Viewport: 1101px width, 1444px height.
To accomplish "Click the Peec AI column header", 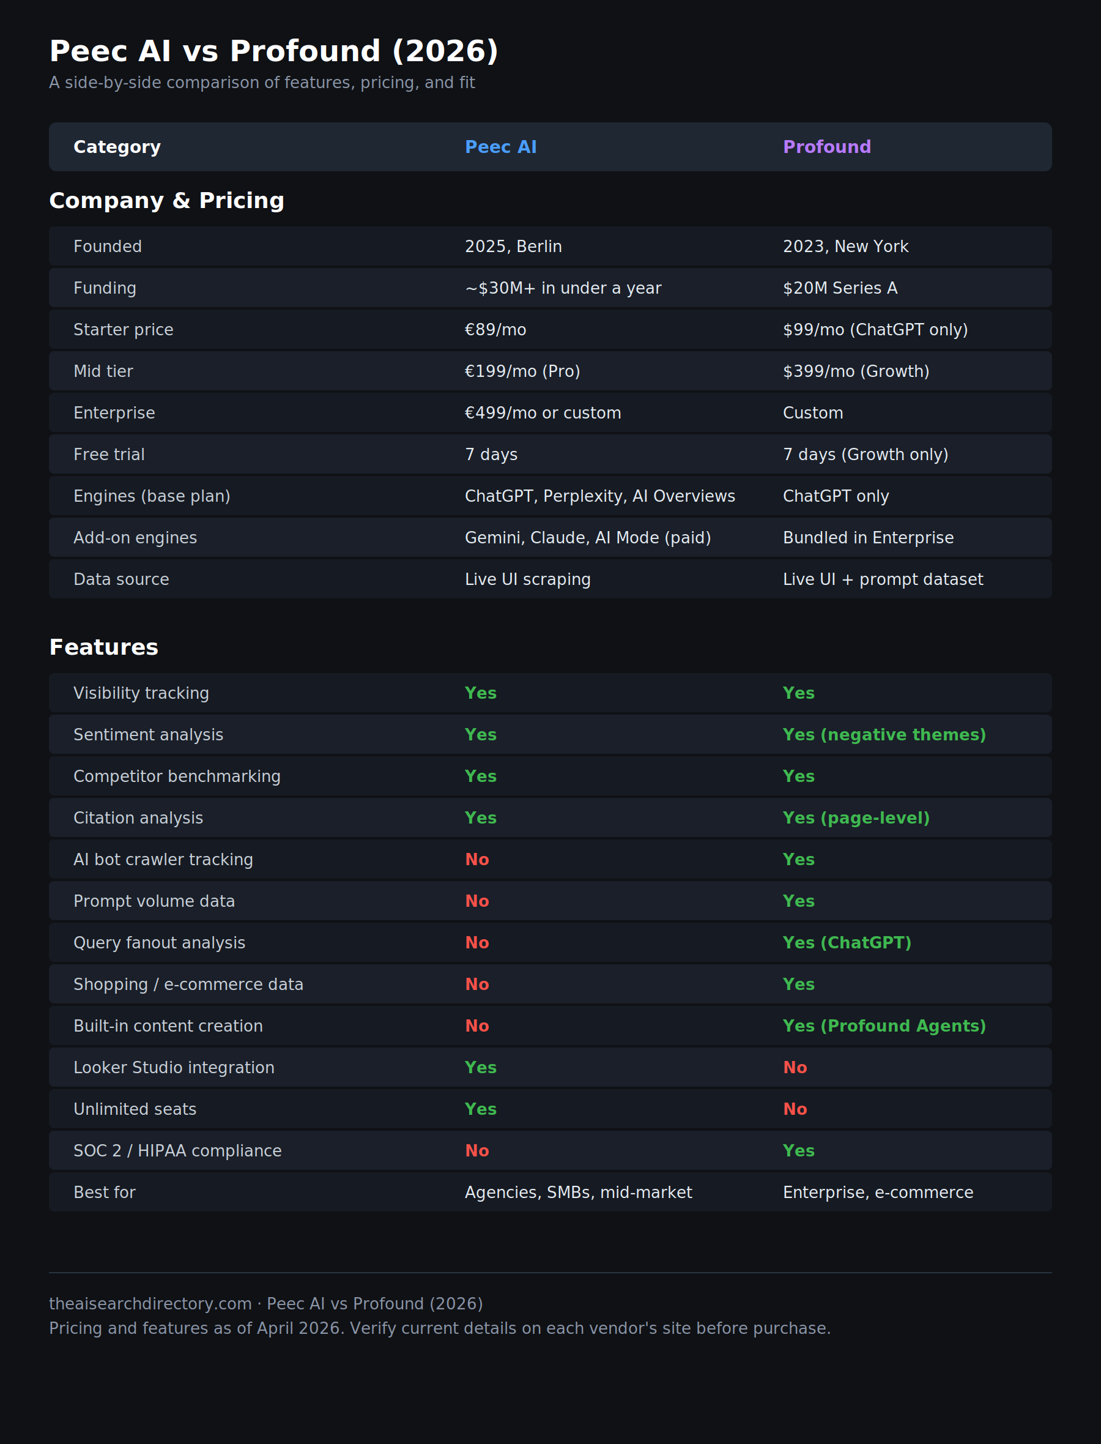I will tap(500, 147).
